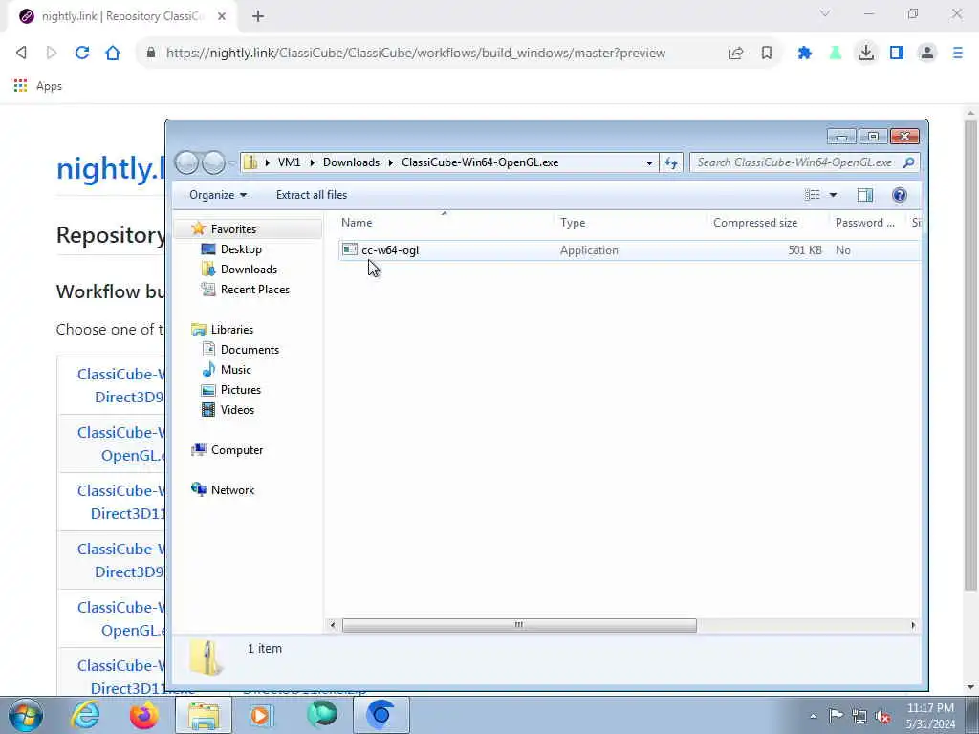Image resolution: width=979 pixels, height=734 pixels.
Task: Go to browser home page icon
Action: tap(113, 54)
